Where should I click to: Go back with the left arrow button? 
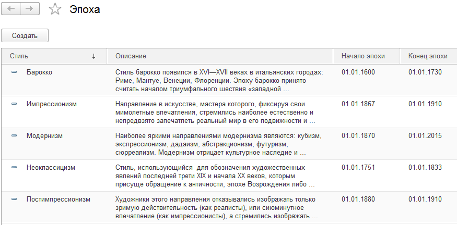11,9
